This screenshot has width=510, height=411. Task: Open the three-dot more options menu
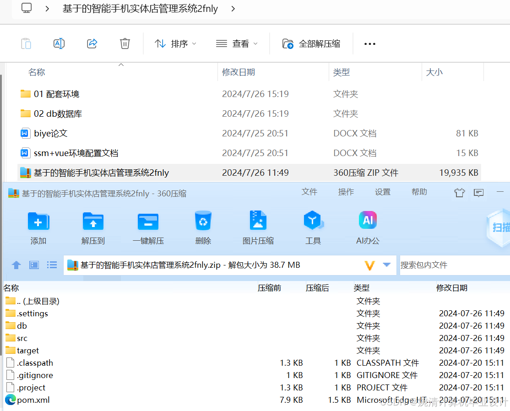(370, 43)
